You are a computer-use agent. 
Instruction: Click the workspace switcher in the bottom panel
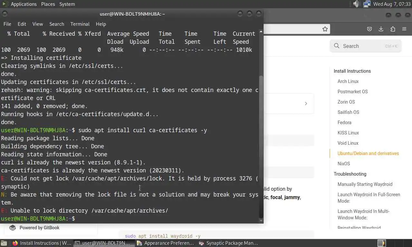click(x=394, y=243)
